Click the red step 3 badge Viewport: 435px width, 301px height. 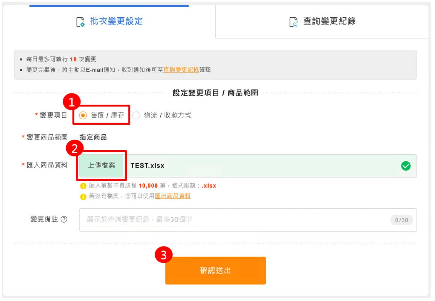click(x=163, y=255)
